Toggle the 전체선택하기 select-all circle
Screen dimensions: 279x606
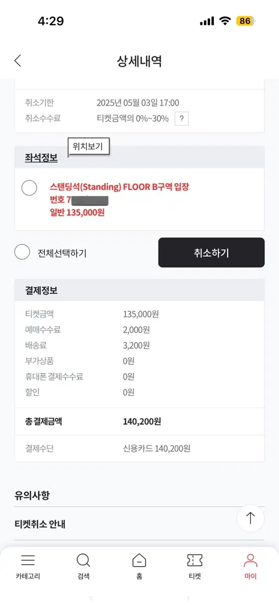[22, 251]
